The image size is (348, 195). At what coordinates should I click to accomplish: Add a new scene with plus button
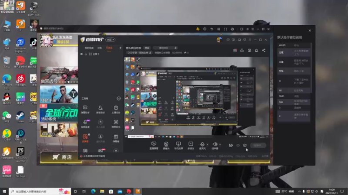click(120, 48)
